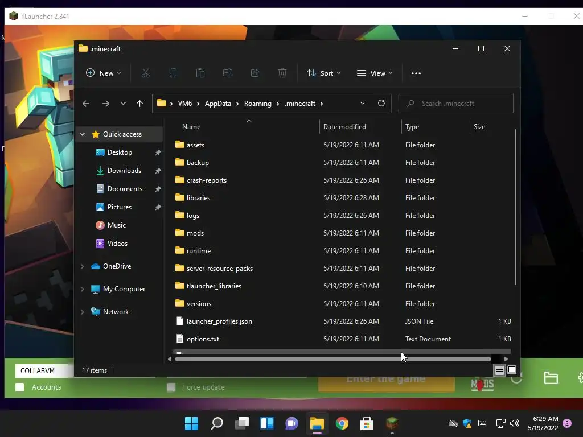Open taskbar Search
The image size is (583, 437).
tap(217, 423)
